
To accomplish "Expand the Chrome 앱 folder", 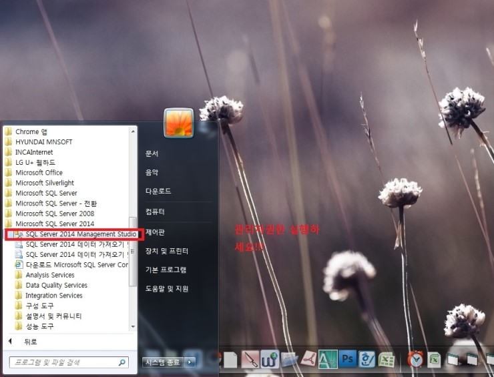I will coord(27,131).
